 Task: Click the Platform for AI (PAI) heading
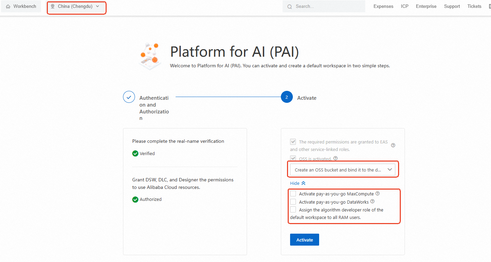pos(235,52)
